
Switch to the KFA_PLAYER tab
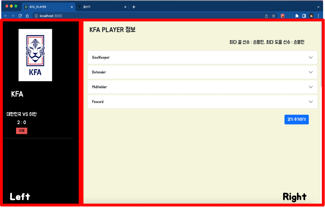coord(48,7)
